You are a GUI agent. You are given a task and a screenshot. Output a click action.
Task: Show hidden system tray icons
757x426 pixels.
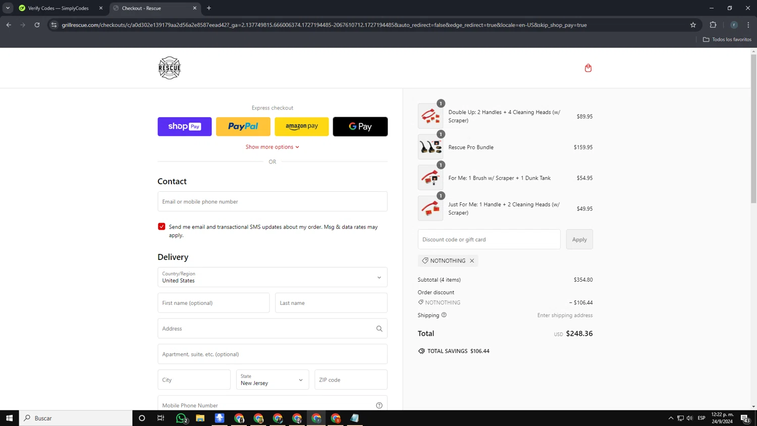(671, 418)
